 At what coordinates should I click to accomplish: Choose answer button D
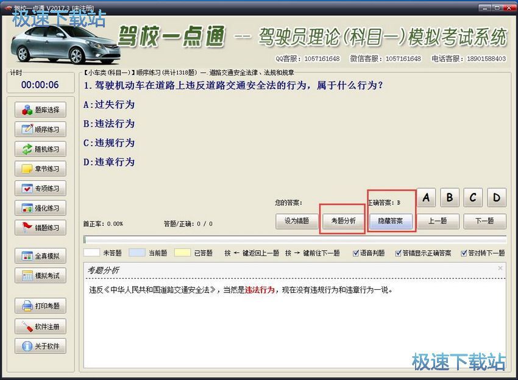497,197
